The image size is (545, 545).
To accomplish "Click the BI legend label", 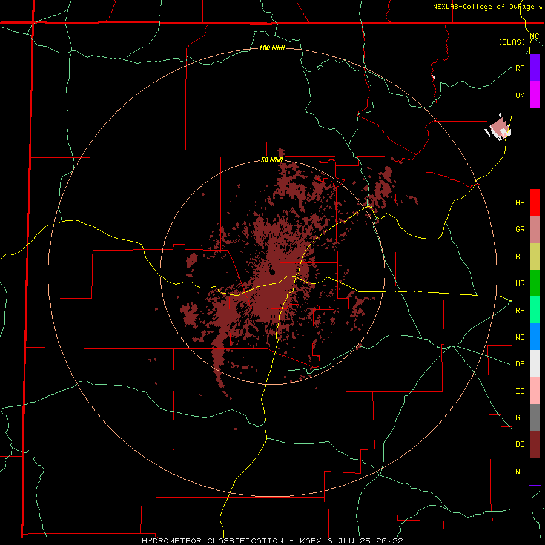I will click(520, 444).
